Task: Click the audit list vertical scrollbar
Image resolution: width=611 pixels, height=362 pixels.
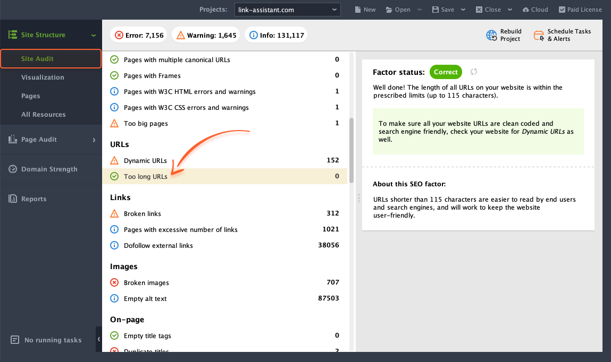Action: pos(351,150)
